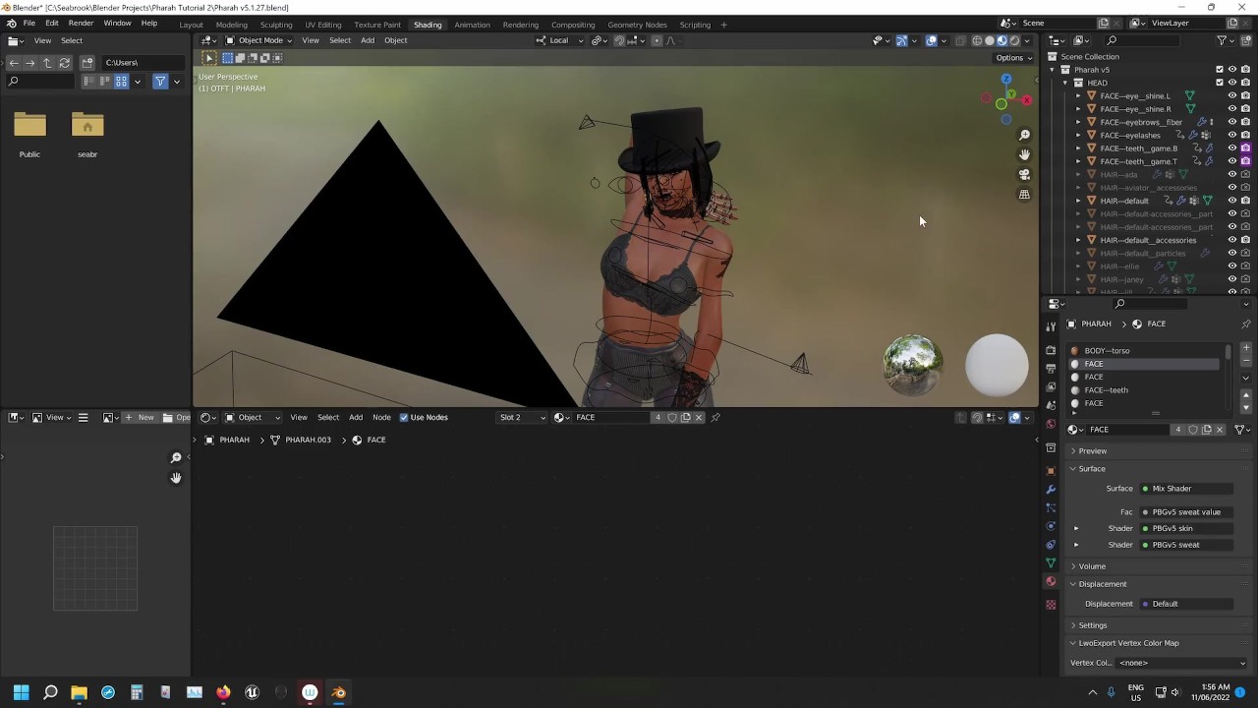
Task: Switch to the Geometry Nodes workspace tab
Action: (637, 25)
